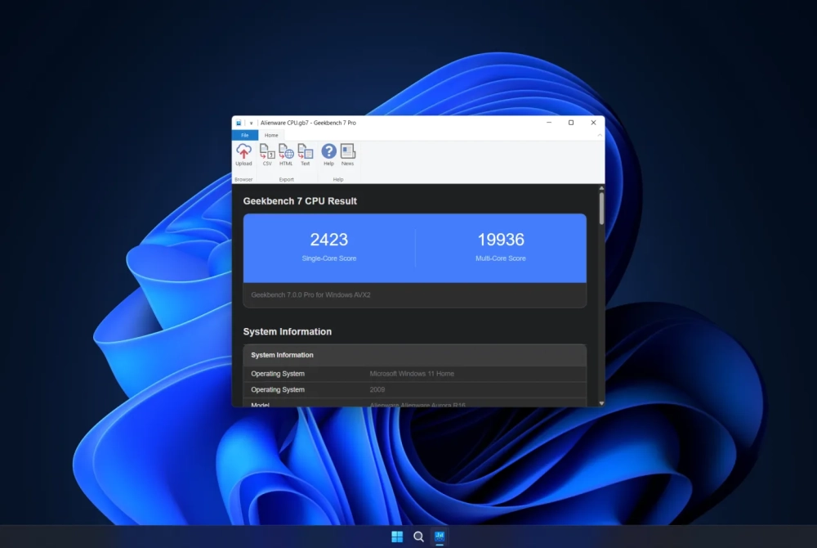Click the Geekbench app icon in title bar
The image size is (817, 548).
coord(239,123)
